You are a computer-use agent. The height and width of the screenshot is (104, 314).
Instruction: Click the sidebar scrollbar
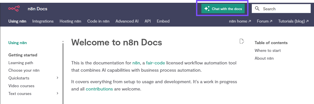(x=63, y=73)
